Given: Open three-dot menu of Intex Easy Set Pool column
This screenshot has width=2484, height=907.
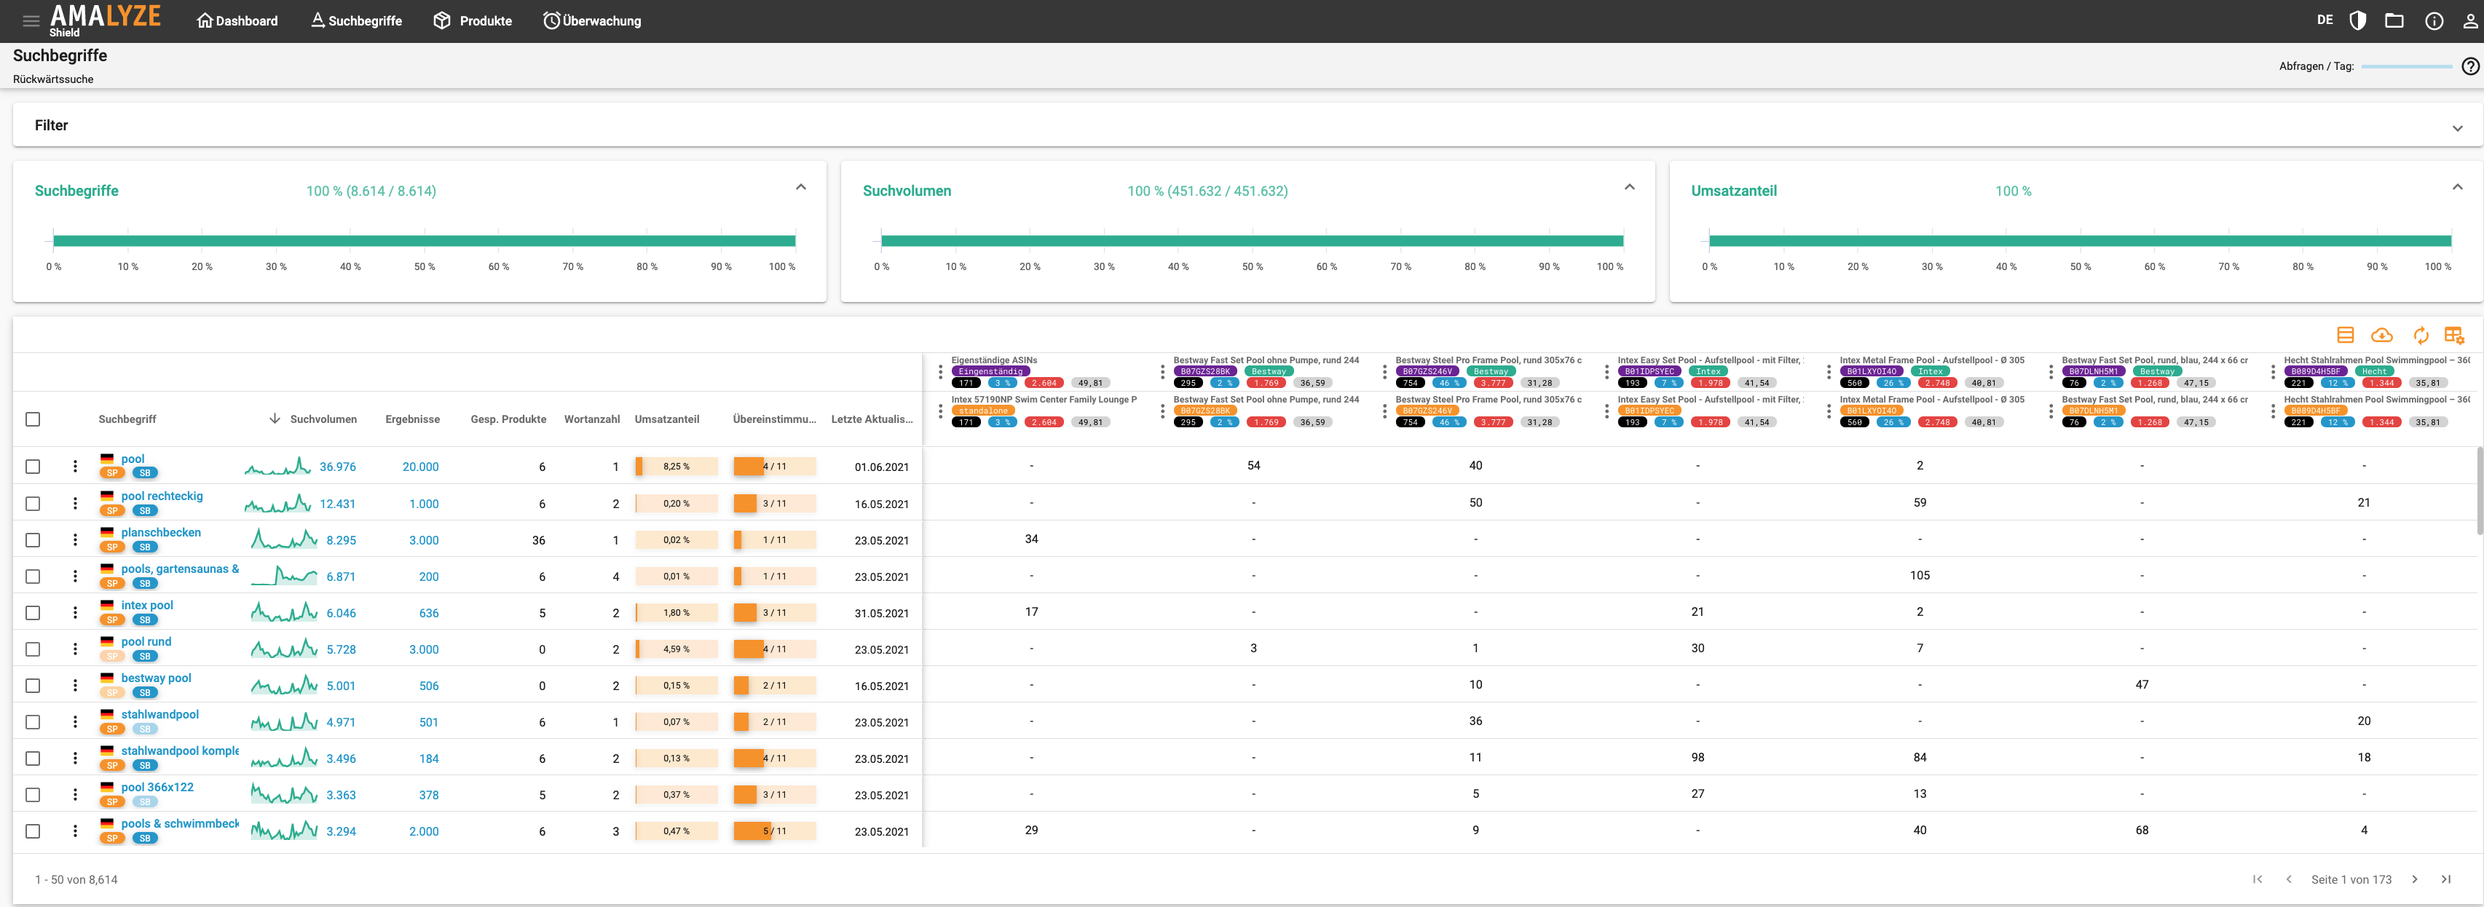Looking at the screenshot, I should pyautogui.click(x=1606, y=371).
